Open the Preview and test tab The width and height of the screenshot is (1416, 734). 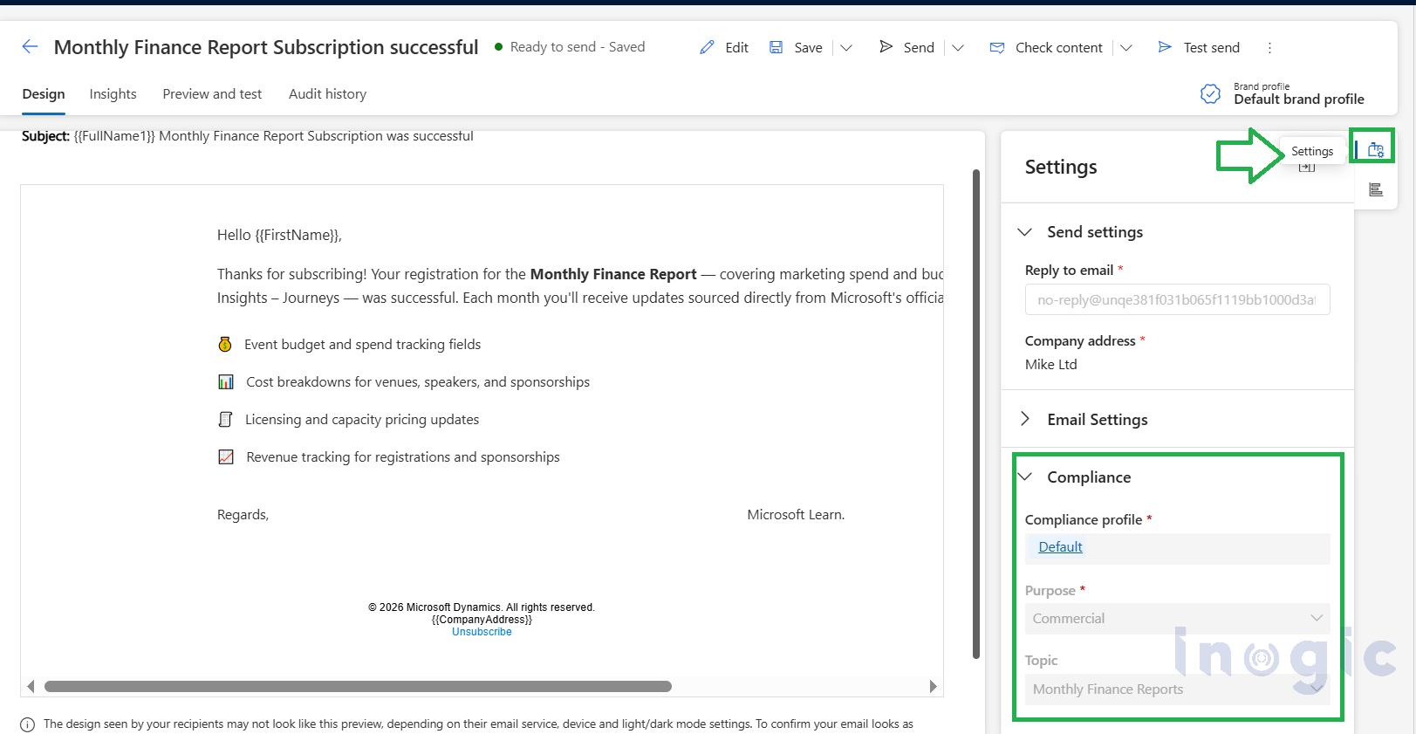click(212, 94)
